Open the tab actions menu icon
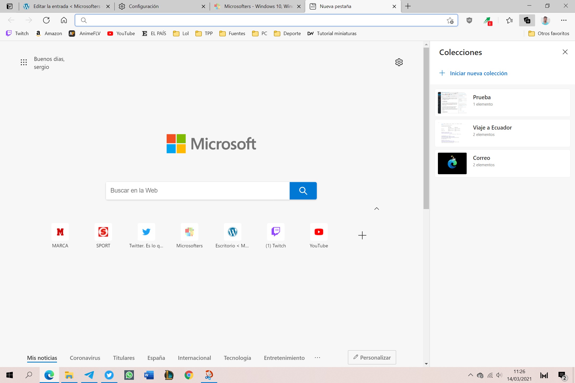 10,6
